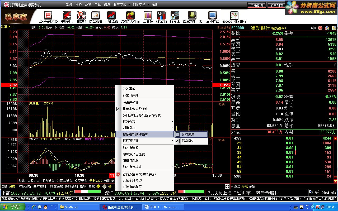The height and width of the screenshot is (211, 338).
Task: Expand the 指标组和插件叠加 submenu
Action: [x=145, y=134]
